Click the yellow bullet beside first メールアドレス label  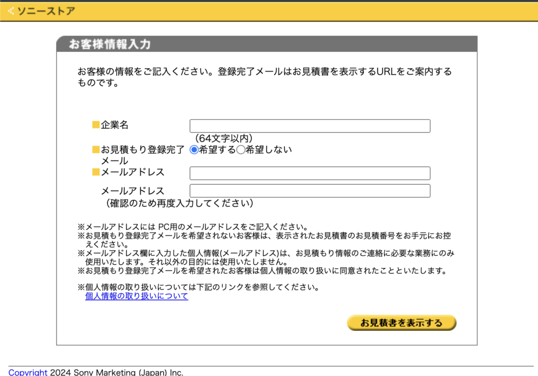(x=96, y=172)
